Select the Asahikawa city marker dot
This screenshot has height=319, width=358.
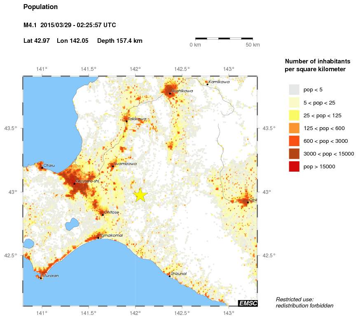pyautogui.click(x=170, y=93)
